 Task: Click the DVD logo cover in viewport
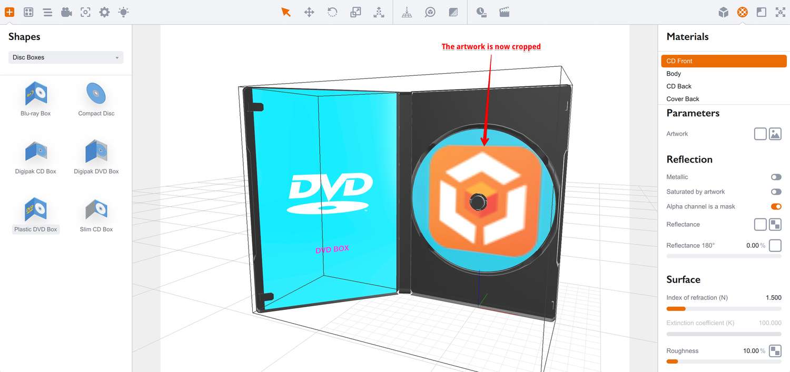(x=331, y=195)
